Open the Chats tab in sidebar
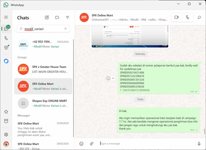Image resolution: width=206 pixels, height=150 pixels. 6,28
